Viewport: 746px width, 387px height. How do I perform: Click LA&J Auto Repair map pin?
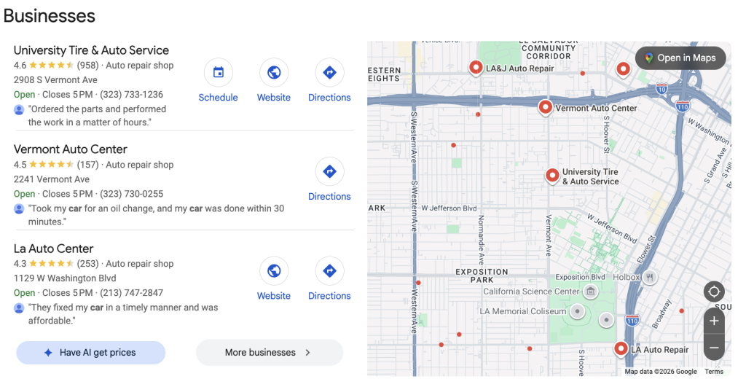(476, 68)
